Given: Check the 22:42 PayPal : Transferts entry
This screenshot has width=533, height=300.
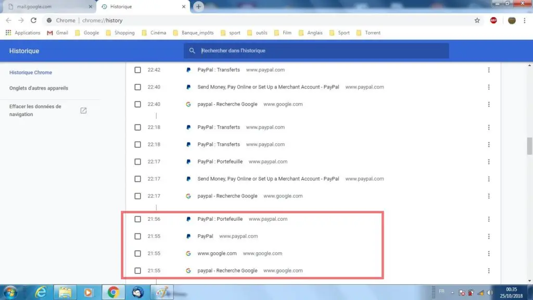Looking at the screenshot, I should 137,70.
